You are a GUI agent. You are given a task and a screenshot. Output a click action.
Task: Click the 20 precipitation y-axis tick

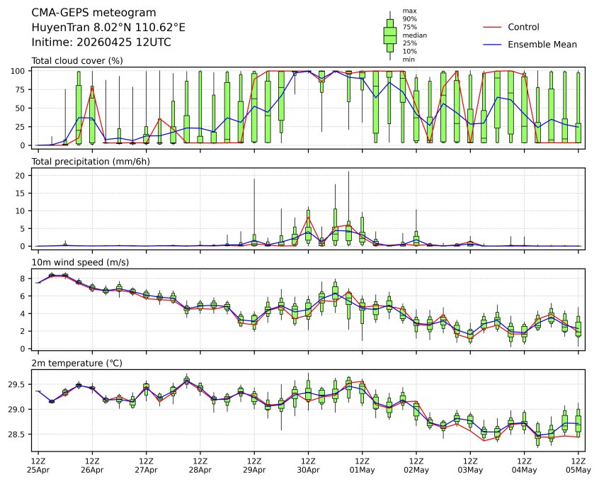(21, 175)
